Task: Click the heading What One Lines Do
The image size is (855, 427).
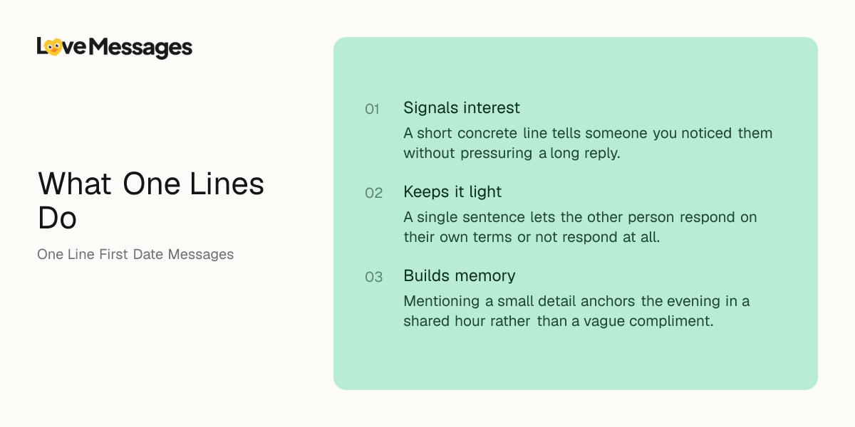Action: (151, 201)
